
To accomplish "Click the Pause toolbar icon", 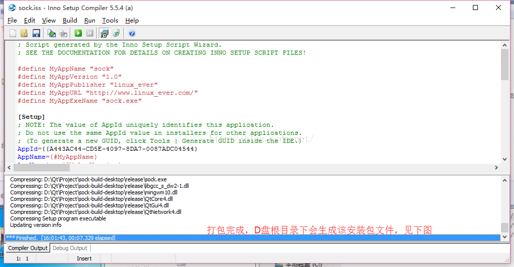I will pos(90,33).
